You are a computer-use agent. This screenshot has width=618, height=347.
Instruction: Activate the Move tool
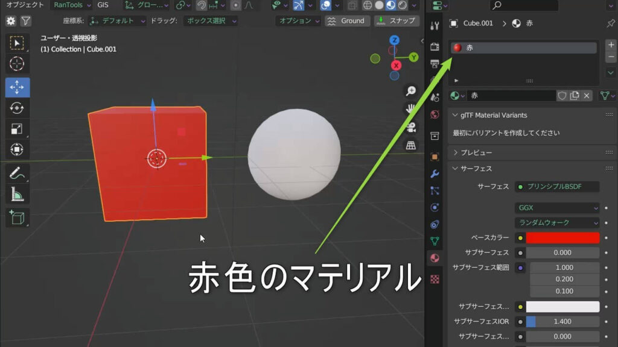[17, 87]
